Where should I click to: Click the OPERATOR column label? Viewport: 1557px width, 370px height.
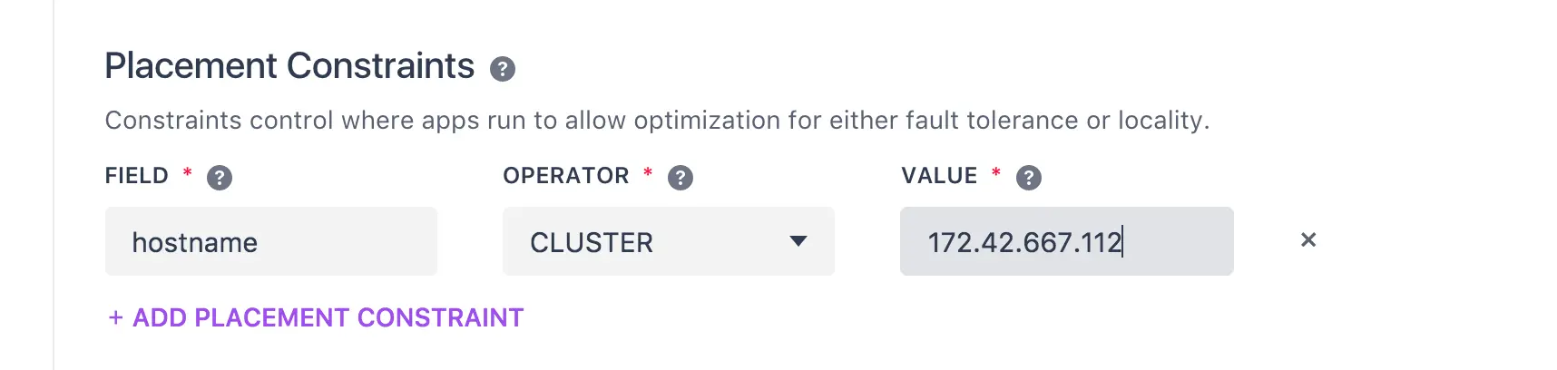click(566, 176)
